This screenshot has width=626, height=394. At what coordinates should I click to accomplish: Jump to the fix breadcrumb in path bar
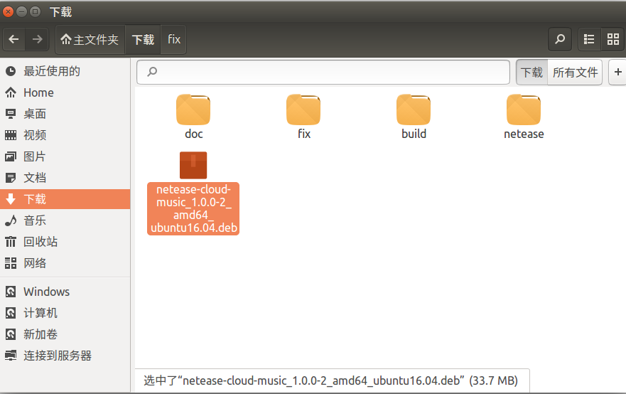[173, 39]
